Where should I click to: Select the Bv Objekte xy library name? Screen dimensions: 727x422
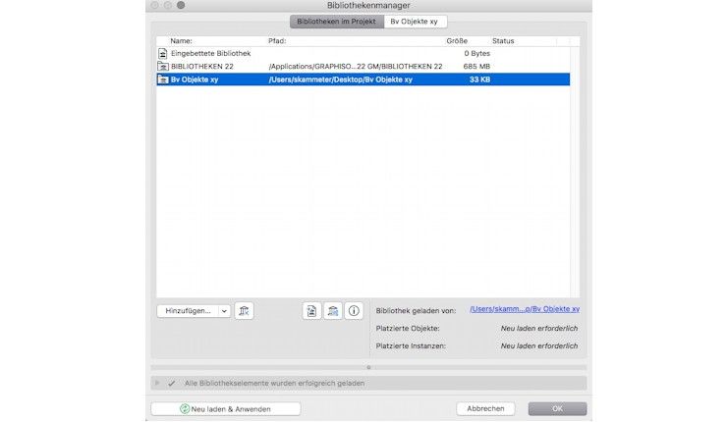click(x=195, y=79)
